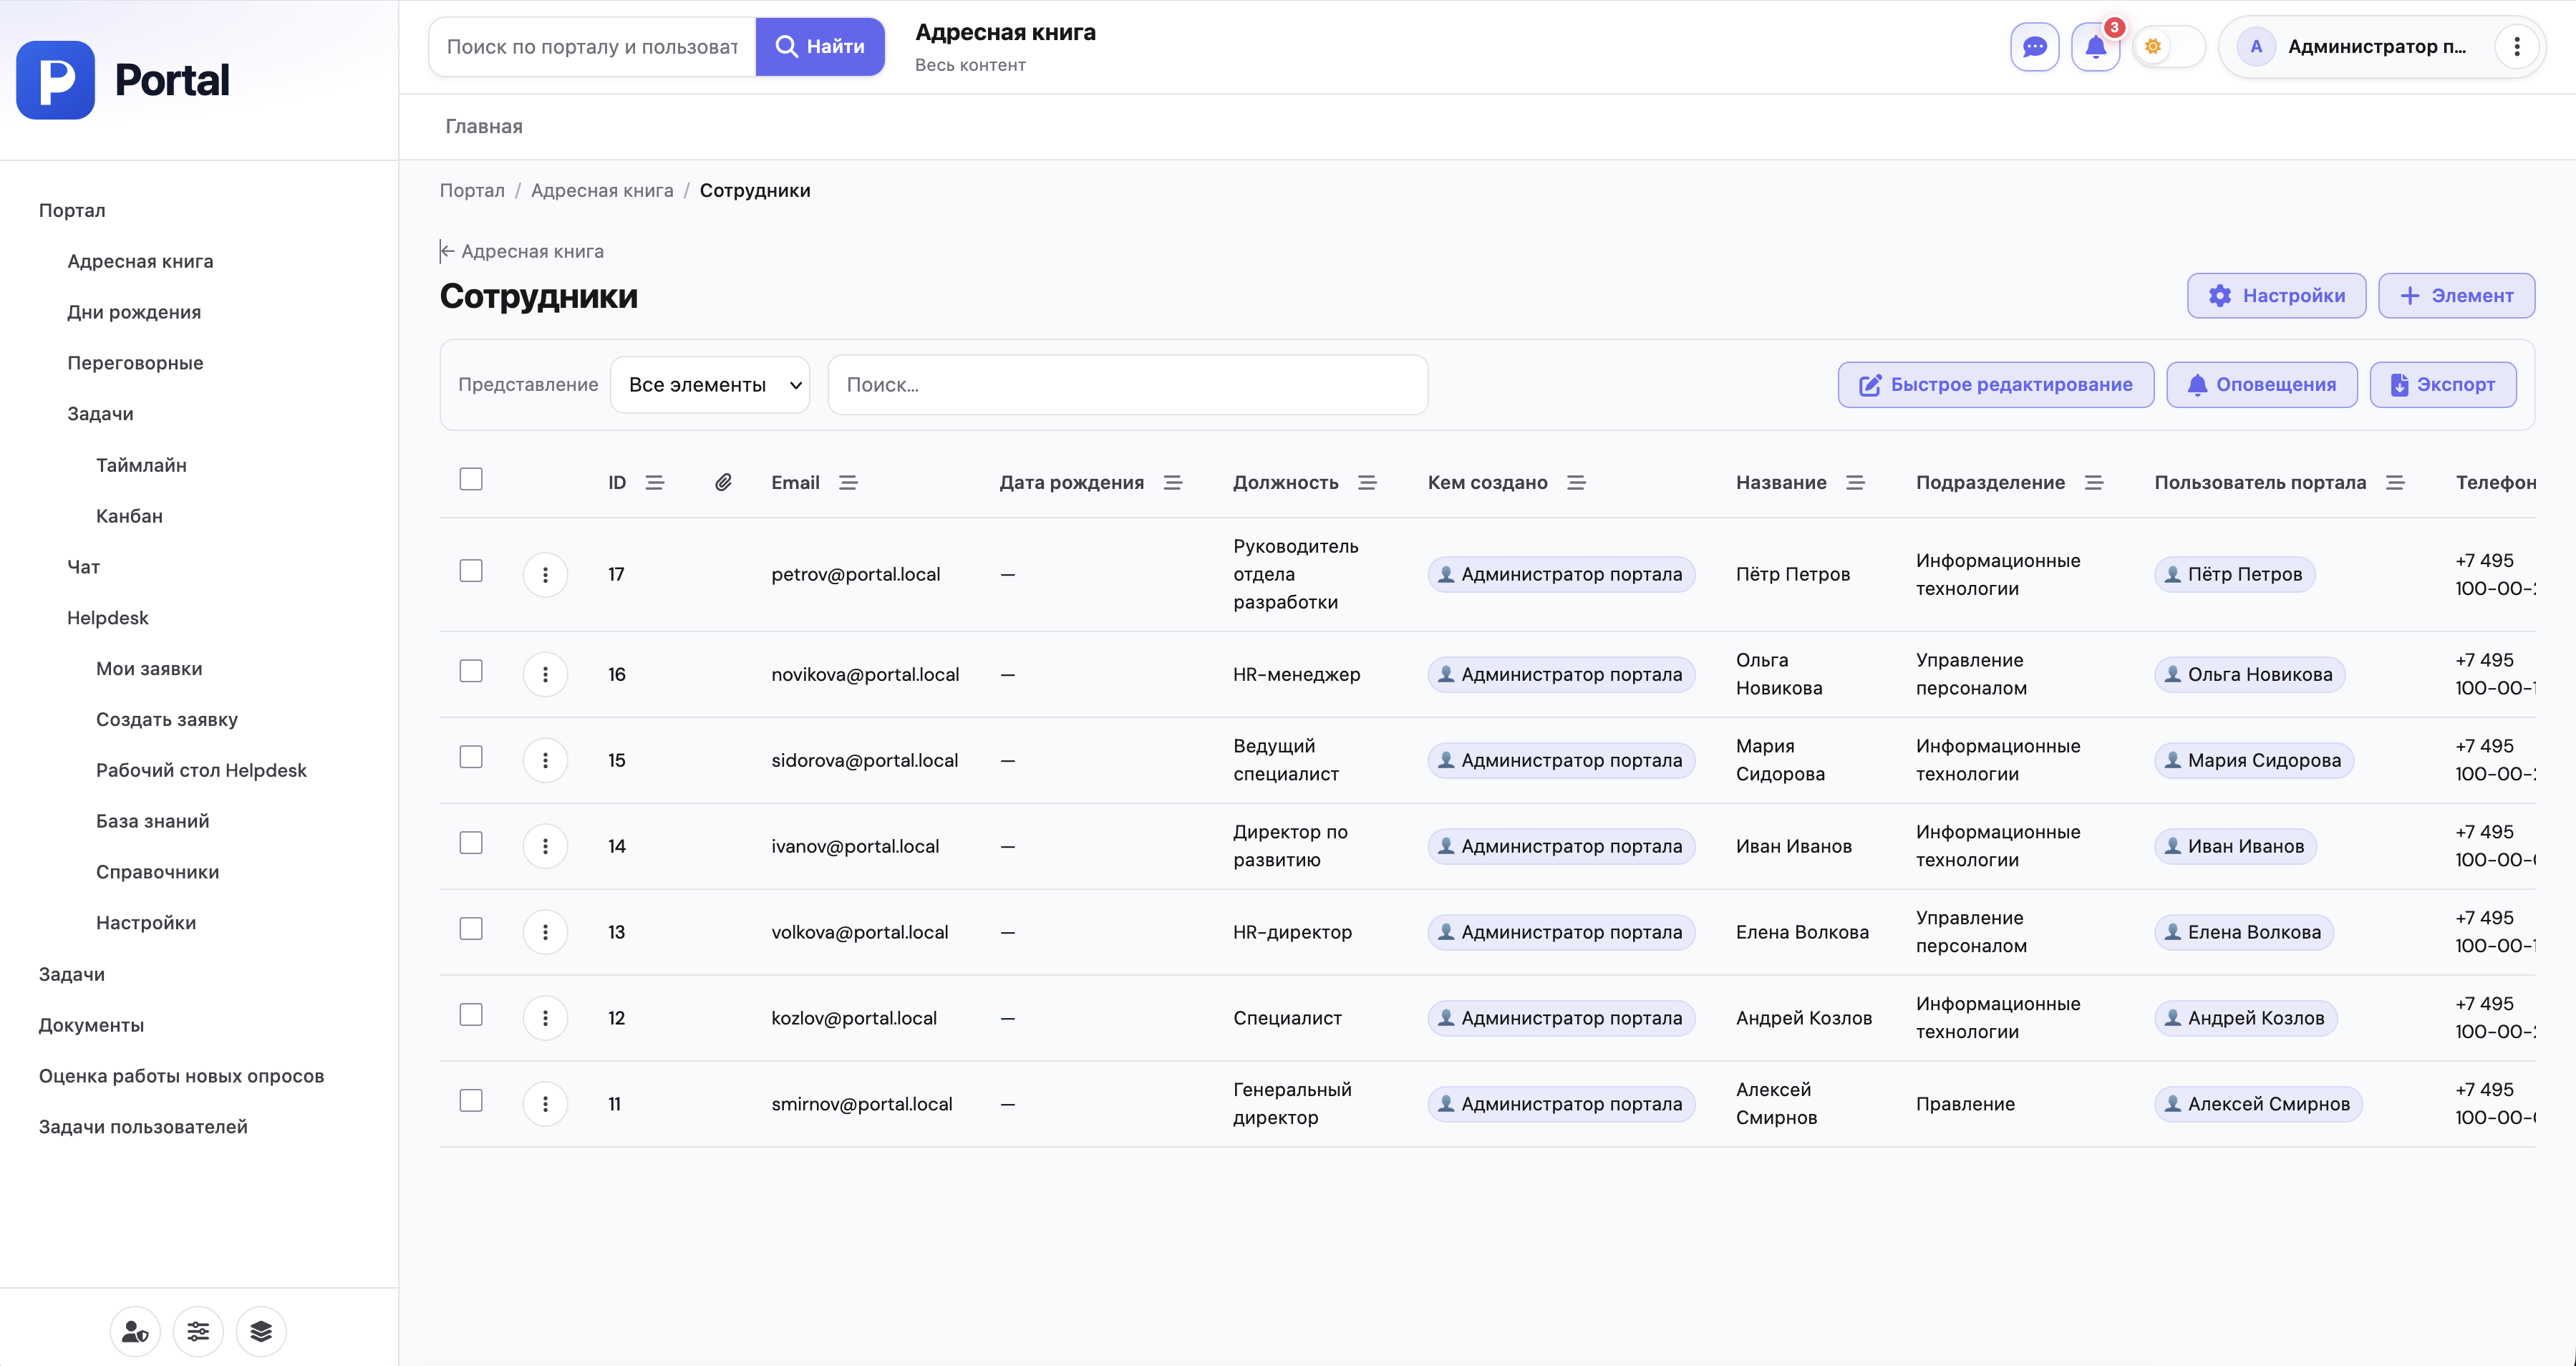Open the Должность column menu icon

point(1367,483)
